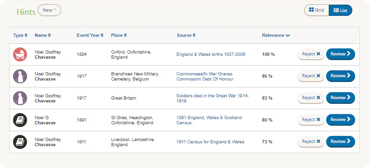Sort hints by Relevance column

(x=276, y=35)
